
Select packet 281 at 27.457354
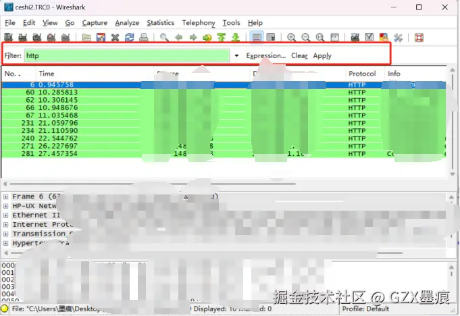[x=224, y=154]
